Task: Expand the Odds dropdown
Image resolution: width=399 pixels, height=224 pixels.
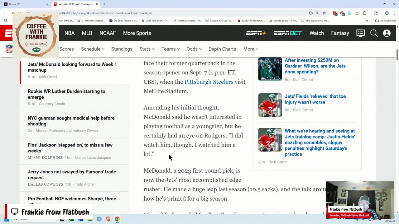Action: (x=194, y=49)
